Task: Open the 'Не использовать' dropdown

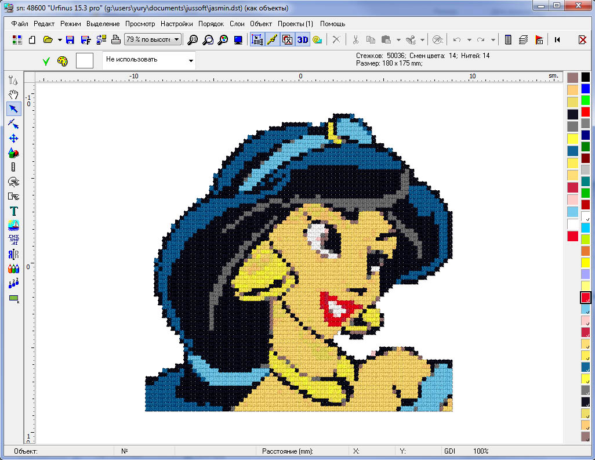Action: pos(149,60)
